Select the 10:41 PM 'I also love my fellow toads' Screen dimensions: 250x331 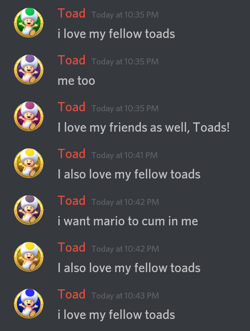[x=129, y=175]
